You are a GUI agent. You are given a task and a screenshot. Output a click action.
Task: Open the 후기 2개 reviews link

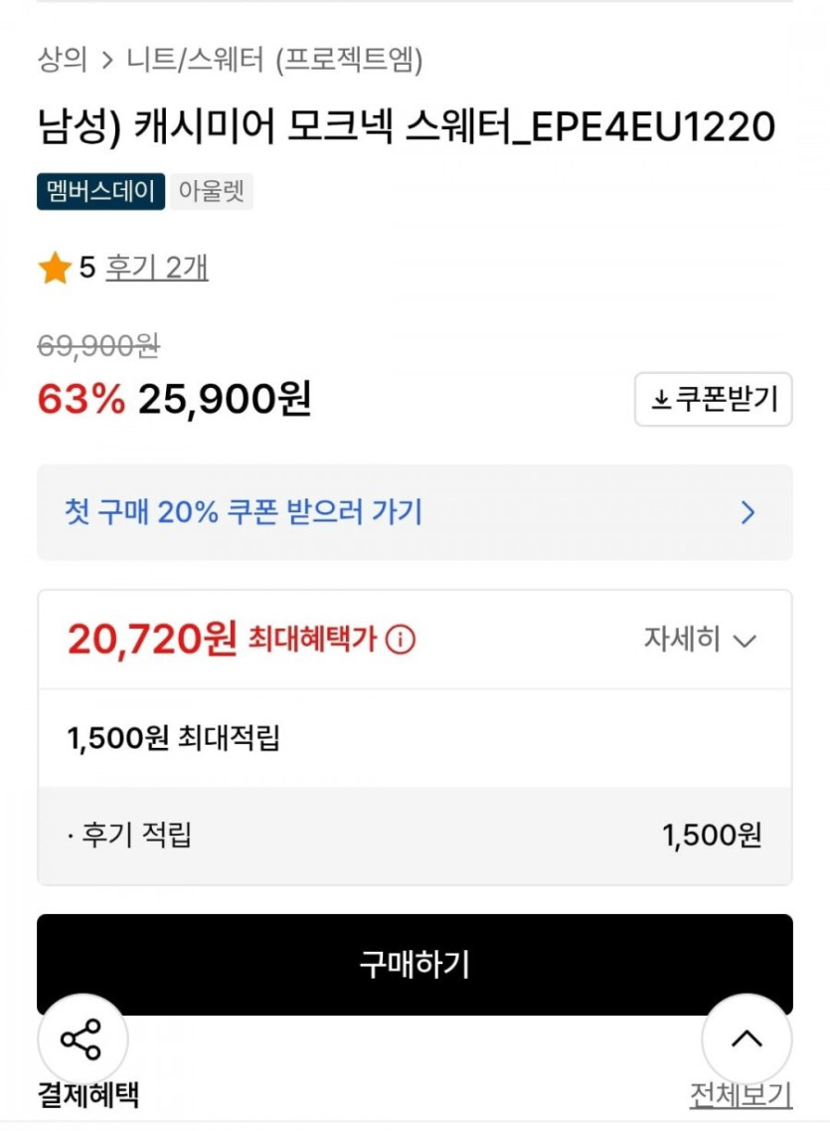pyautogui.click(x=157, y=268)
